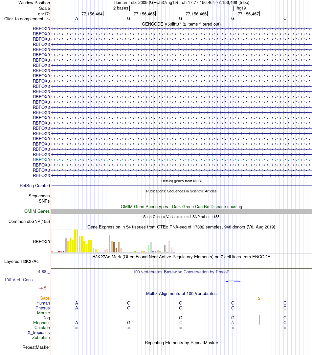The height and width of the screenshot is (355, 312).
Task: Click the 'Zebrafish' alignment row label
Action: (x=41, y=337)
